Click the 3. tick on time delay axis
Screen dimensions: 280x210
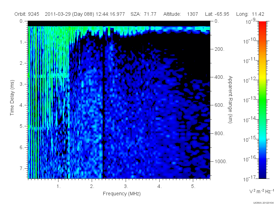[x=22, y=84]
